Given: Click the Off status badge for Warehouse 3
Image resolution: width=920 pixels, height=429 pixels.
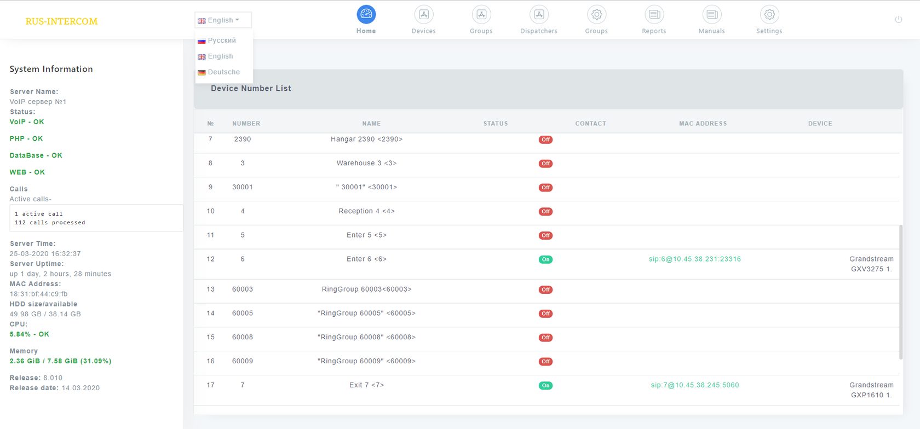Looking at the screenshot, I should 545,164.
